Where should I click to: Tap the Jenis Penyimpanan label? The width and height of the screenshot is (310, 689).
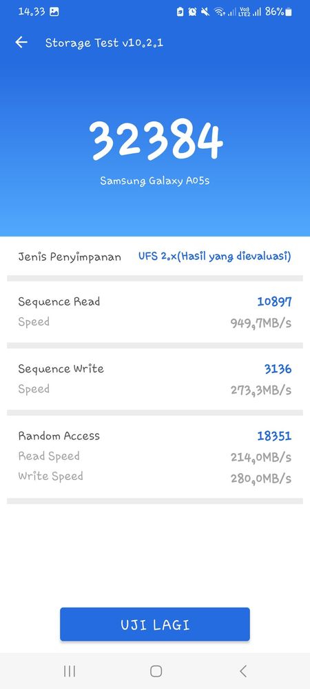pyautogui.click(x=70, y=257)
